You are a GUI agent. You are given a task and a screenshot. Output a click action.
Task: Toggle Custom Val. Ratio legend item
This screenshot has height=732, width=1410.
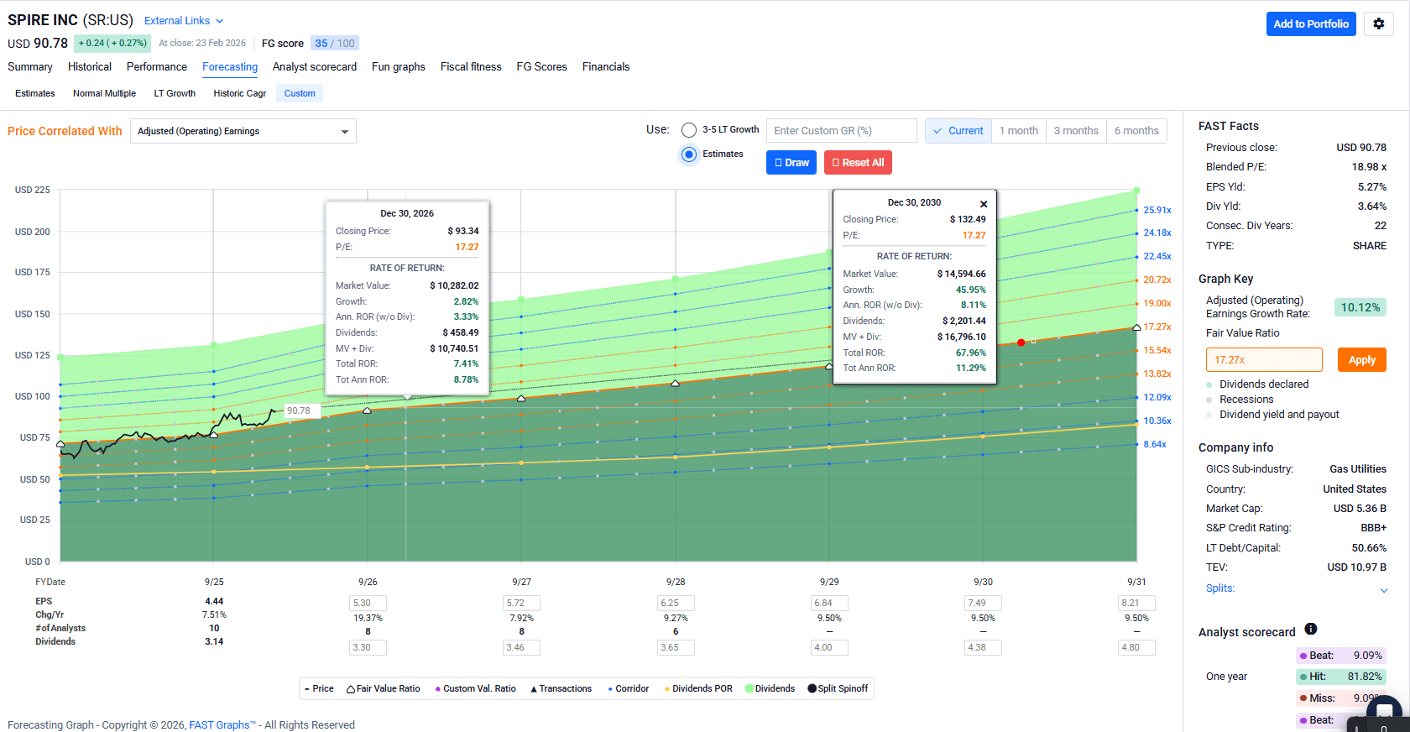[x=476, y=688]
